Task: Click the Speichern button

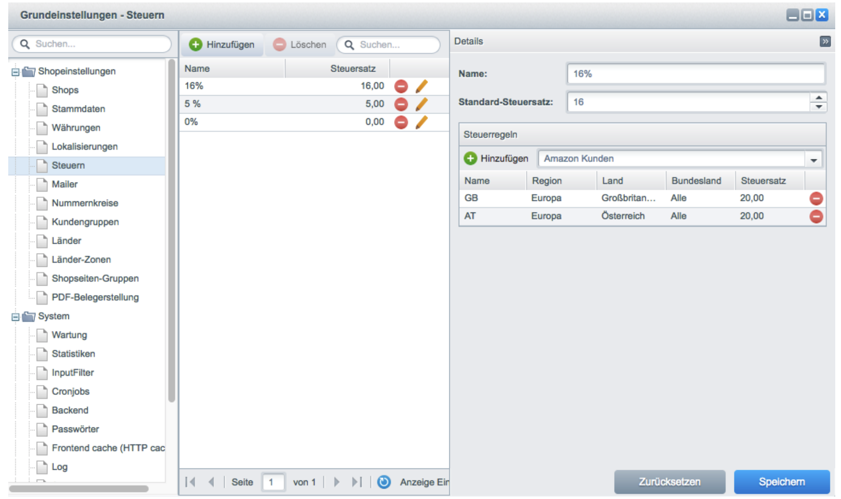Action: pos(781,482)
